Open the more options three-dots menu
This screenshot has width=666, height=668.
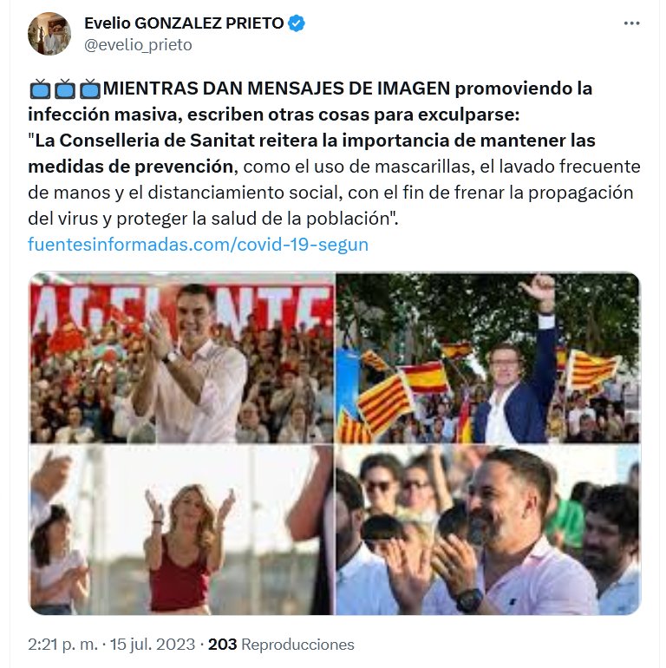tap(631, 23)
